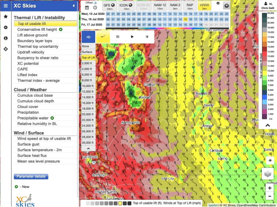Open the hamburger menu
Screen dimensions: 277x207
[x=6, y=6]
